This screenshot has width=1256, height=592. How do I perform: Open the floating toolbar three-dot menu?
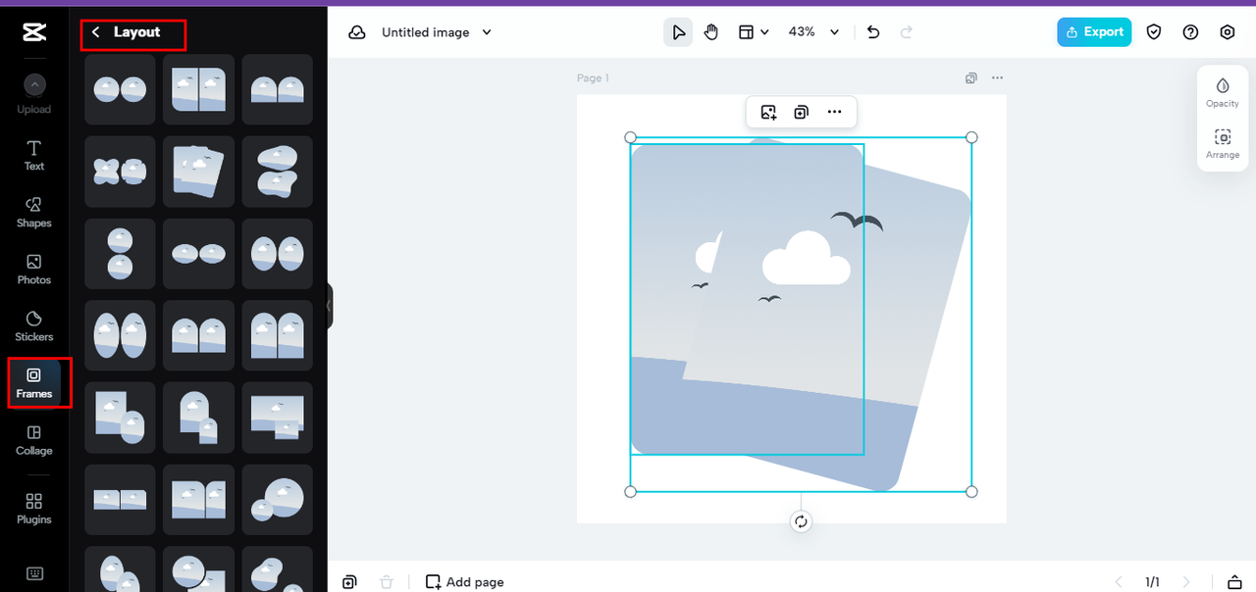click(834, 113)
